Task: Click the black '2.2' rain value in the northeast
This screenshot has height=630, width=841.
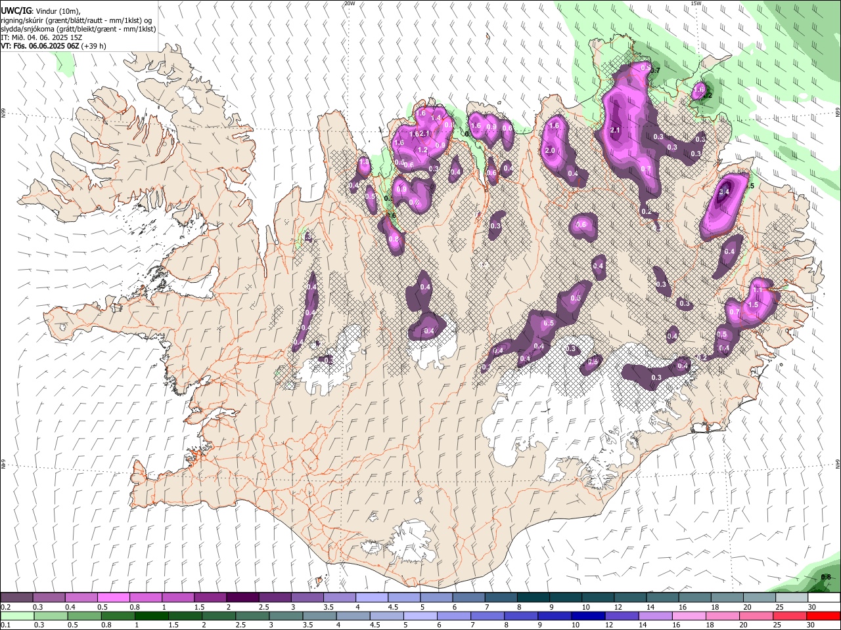Action: click(x=707, y=96)
